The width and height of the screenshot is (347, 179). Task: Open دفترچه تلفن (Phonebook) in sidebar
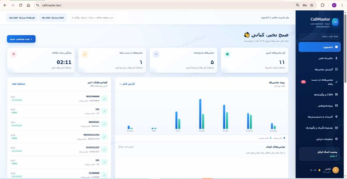click(x=320, y=58)
